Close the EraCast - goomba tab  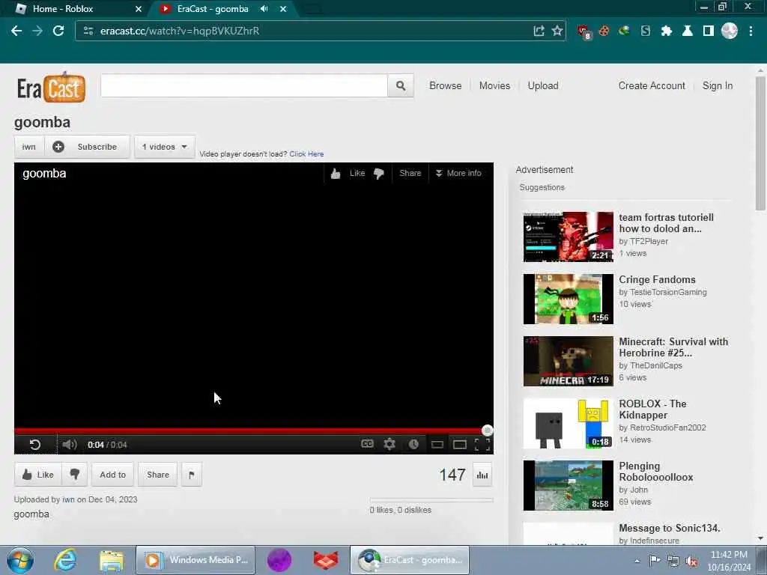[x=282, y=9]
